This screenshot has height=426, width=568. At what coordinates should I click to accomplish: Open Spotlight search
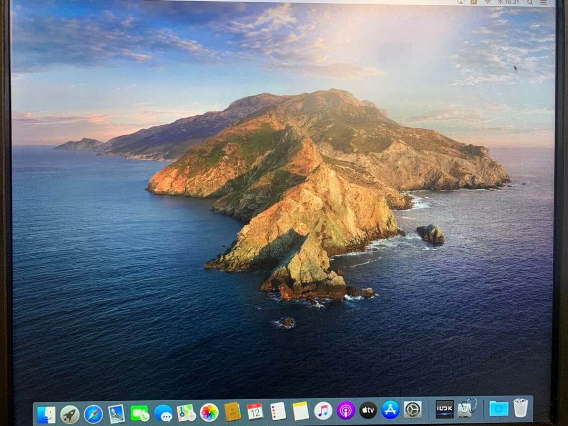530,4
